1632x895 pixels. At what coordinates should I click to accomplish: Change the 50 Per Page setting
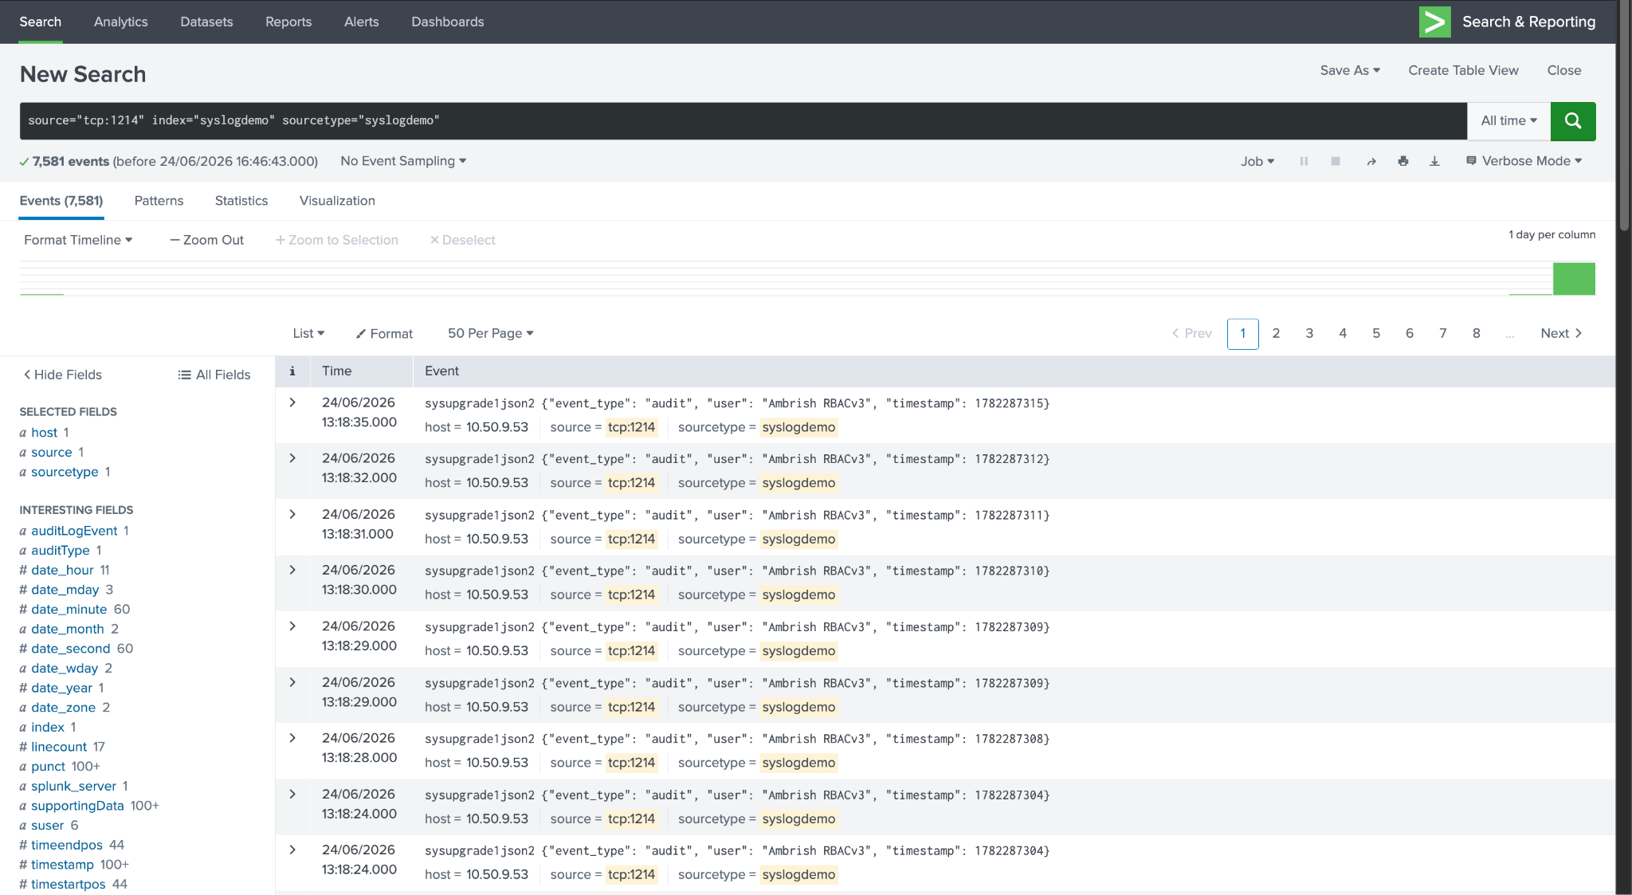point(490,333)
